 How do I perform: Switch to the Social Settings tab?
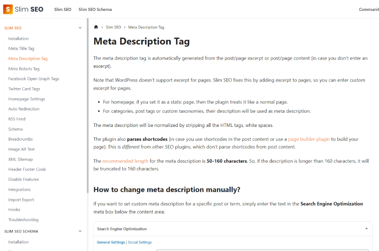140,242
